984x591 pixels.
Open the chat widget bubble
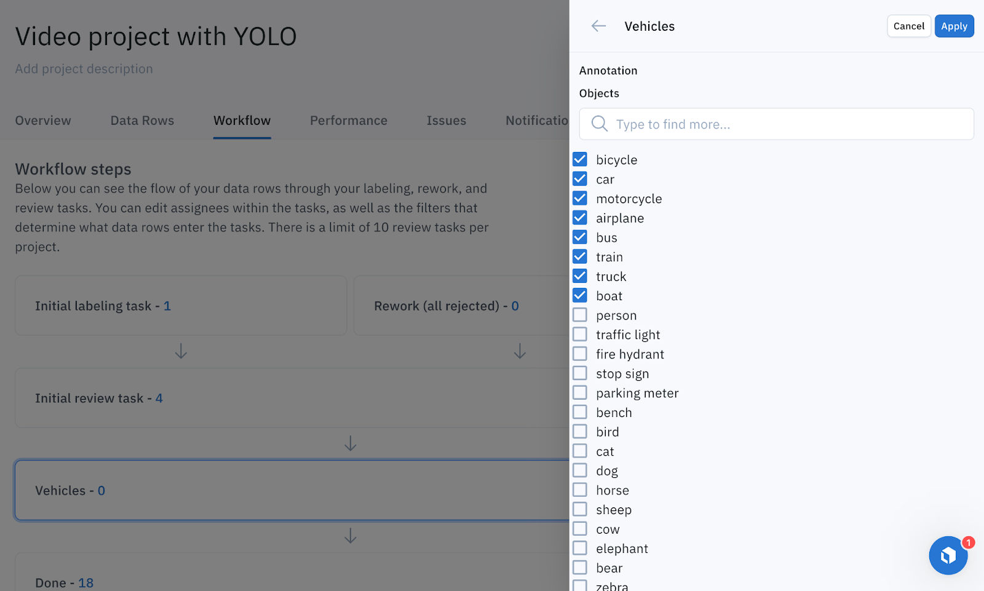(948, 555)
